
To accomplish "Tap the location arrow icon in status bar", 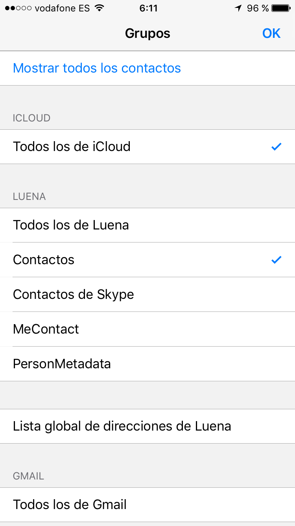I will point(238,8).
